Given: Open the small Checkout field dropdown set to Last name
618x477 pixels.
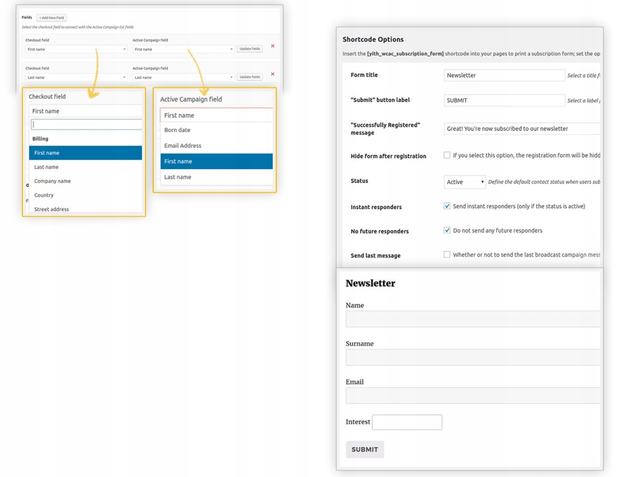Looking at the screenshot, I should tap(76, 78).
